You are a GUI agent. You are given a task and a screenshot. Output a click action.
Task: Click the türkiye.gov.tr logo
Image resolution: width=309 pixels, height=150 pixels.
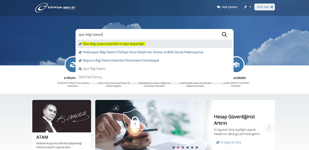55,7
